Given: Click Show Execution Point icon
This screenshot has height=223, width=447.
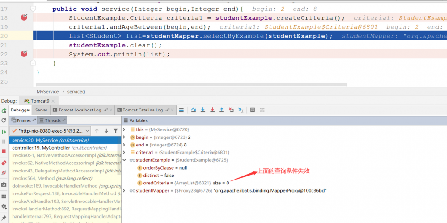Looking at the screenshot, I should [x=181, y=110].
